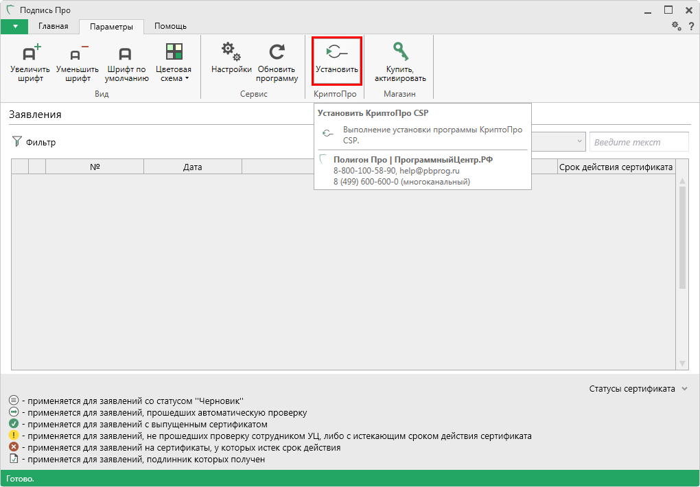
Task: Click the table scrollbar down arrow
Action: tap(682, 364)
